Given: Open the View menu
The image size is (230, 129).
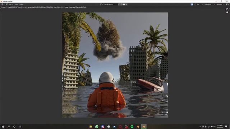Looking at the screenshot, I should pyautogui.click(x=16, y=5).
